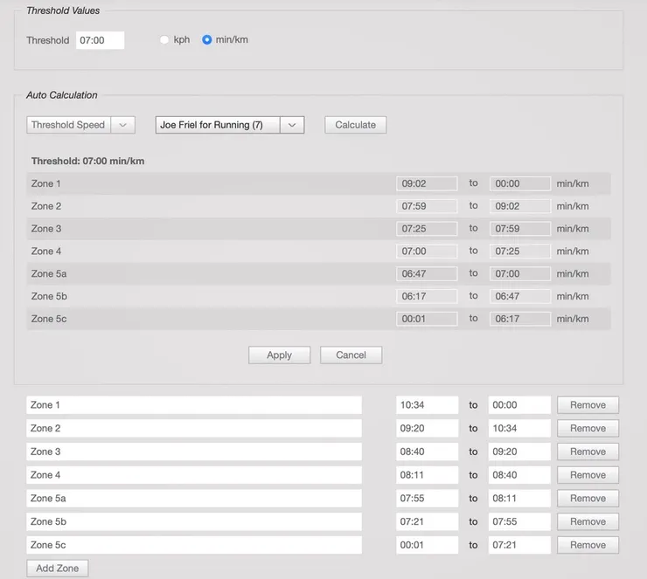
Task: Edit the editable Zone 1 name field
Action: 193,405
